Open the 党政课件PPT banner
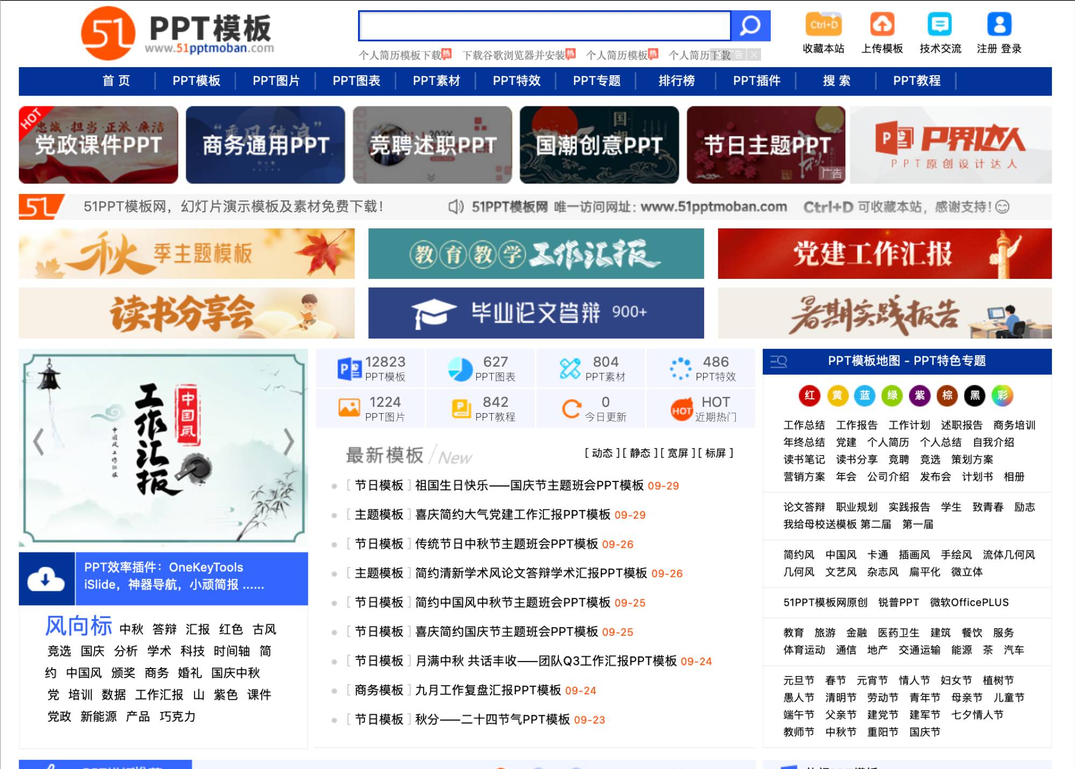 click(98, 144)
